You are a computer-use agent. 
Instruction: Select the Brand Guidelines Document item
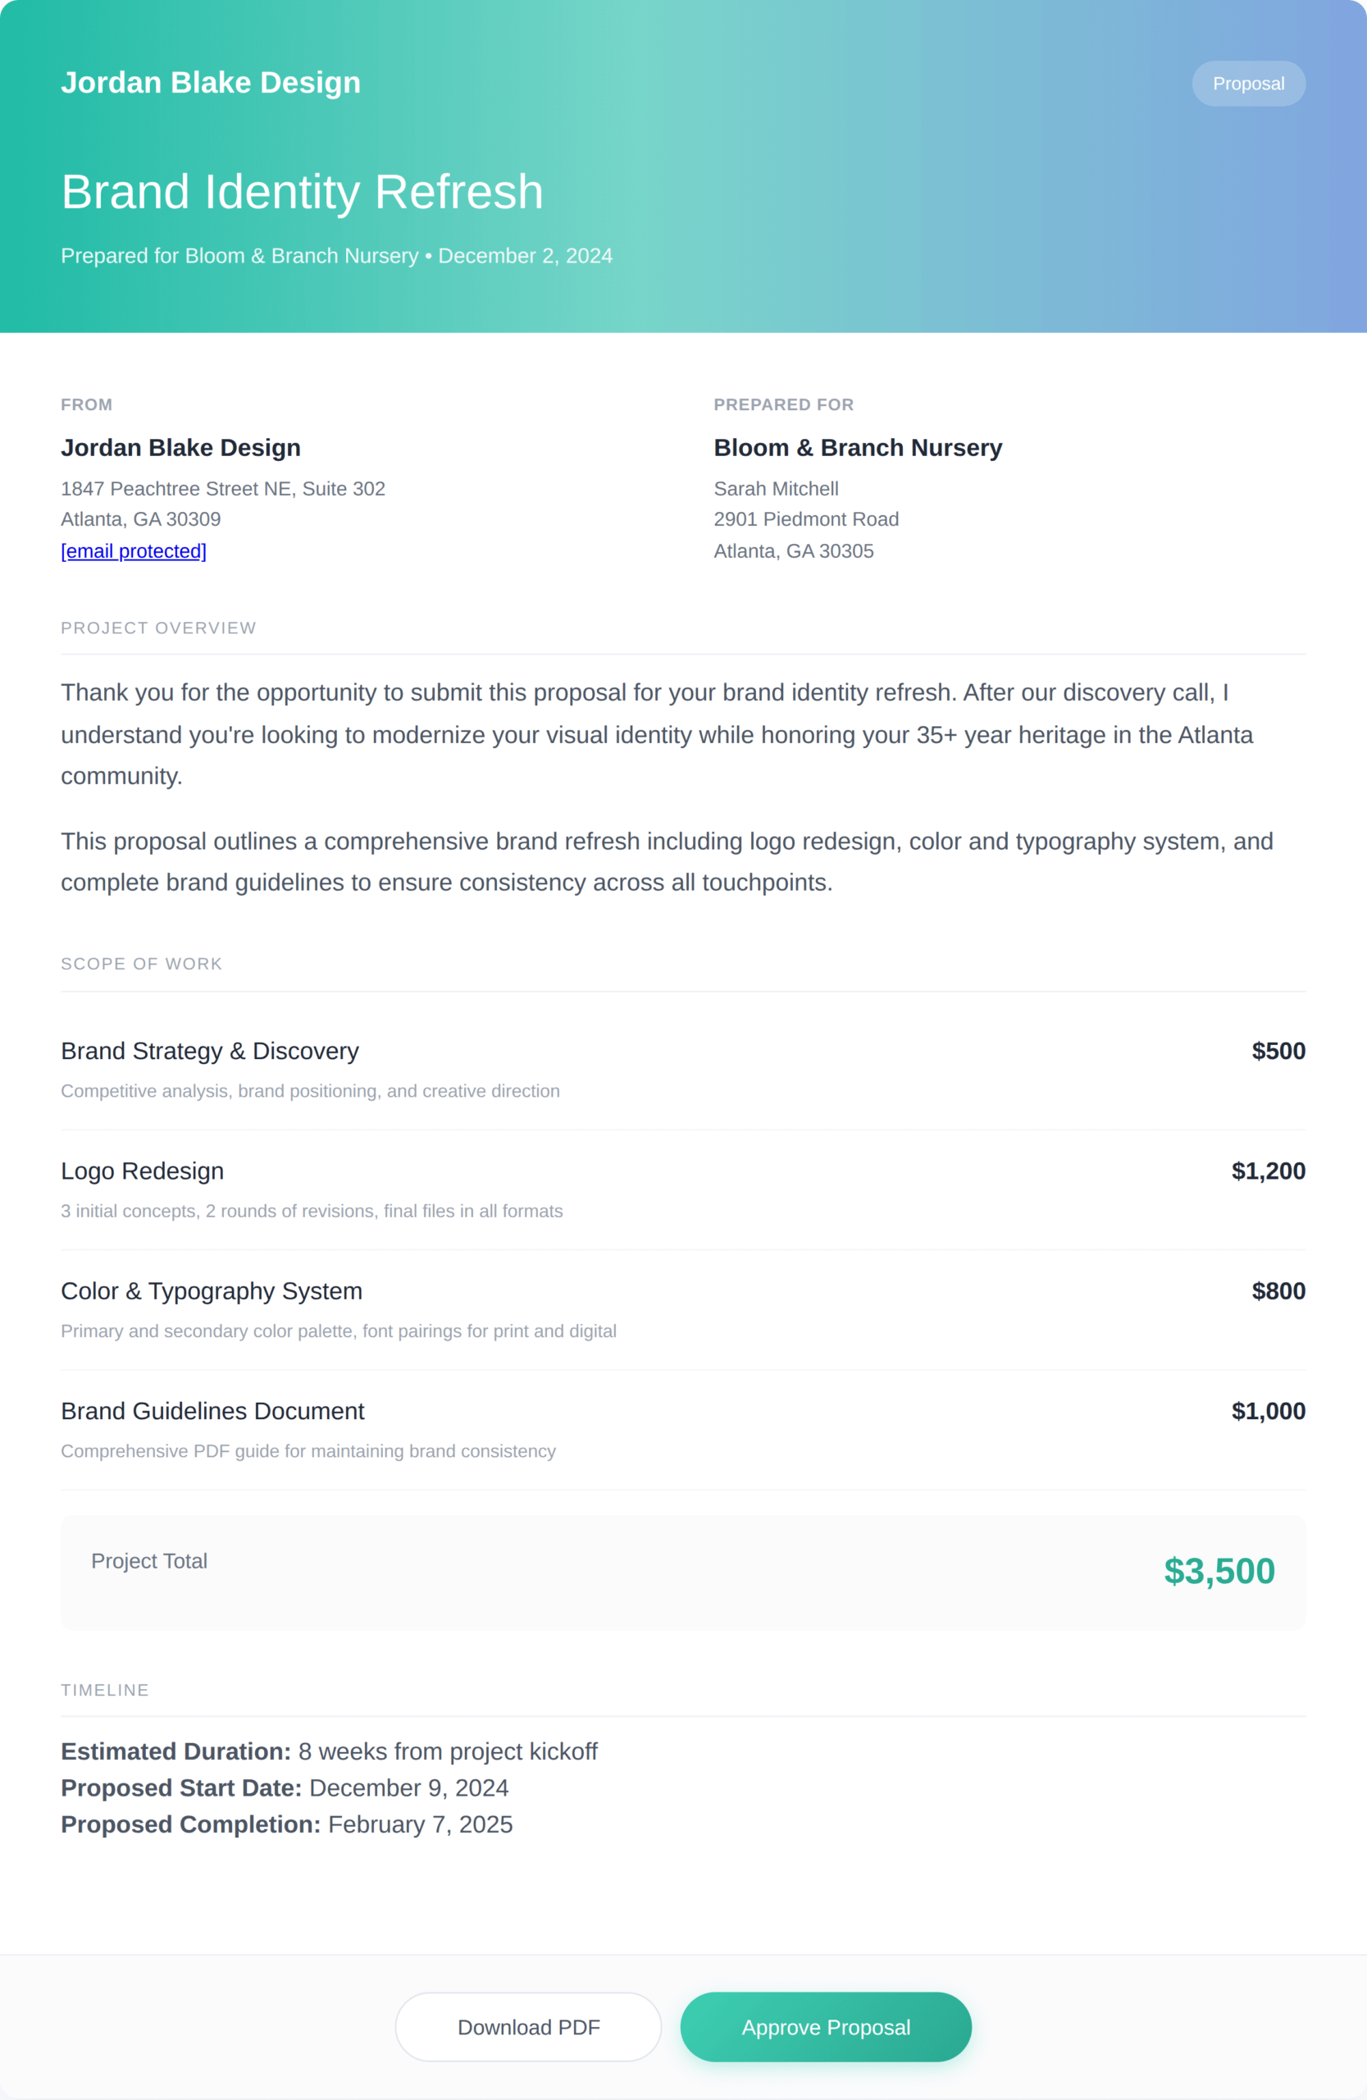click(212, 1411)
